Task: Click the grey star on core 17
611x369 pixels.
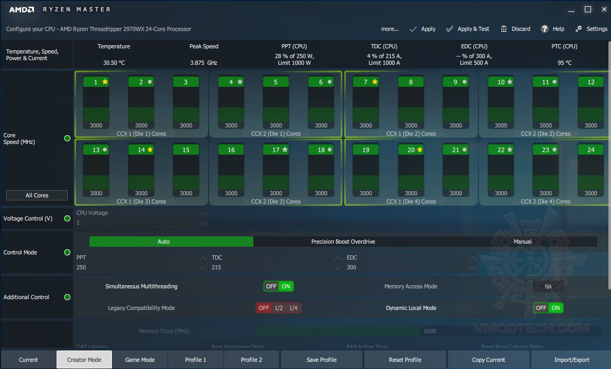Action: pyautogui.click(x=285, y=150)
